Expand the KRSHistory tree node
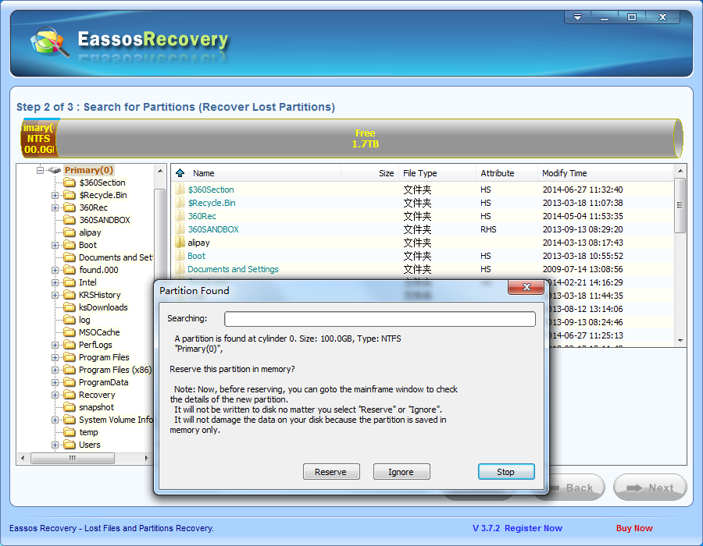The height and width of the screenshot is (546, 703). pyautogui.click(x=55, y=295)
